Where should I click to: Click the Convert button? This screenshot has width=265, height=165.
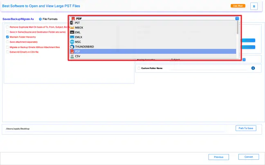(249, 157)
